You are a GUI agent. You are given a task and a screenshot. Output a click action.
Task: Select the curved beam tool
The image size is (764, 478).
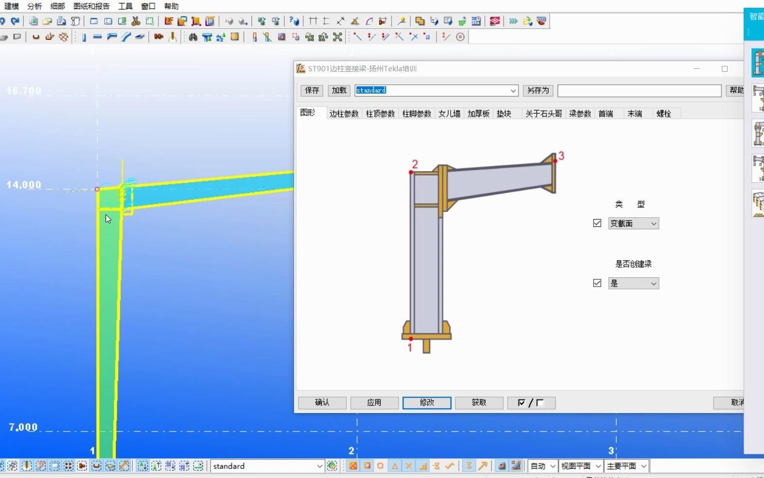[x=126, y=37]
